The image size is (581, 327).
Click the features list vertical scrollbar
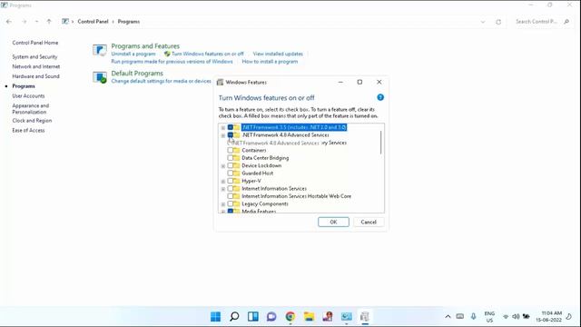(381, 143)
